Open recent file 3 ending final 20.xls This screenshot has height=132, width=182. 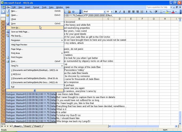(x=35, y=78)
